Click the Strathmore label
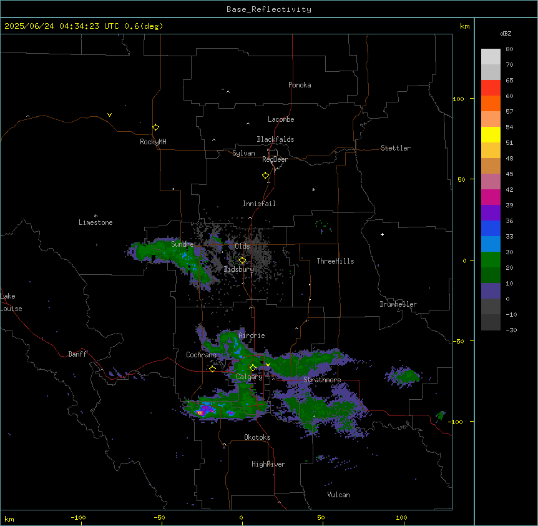 pyautogui.click(x=322, y=380)
